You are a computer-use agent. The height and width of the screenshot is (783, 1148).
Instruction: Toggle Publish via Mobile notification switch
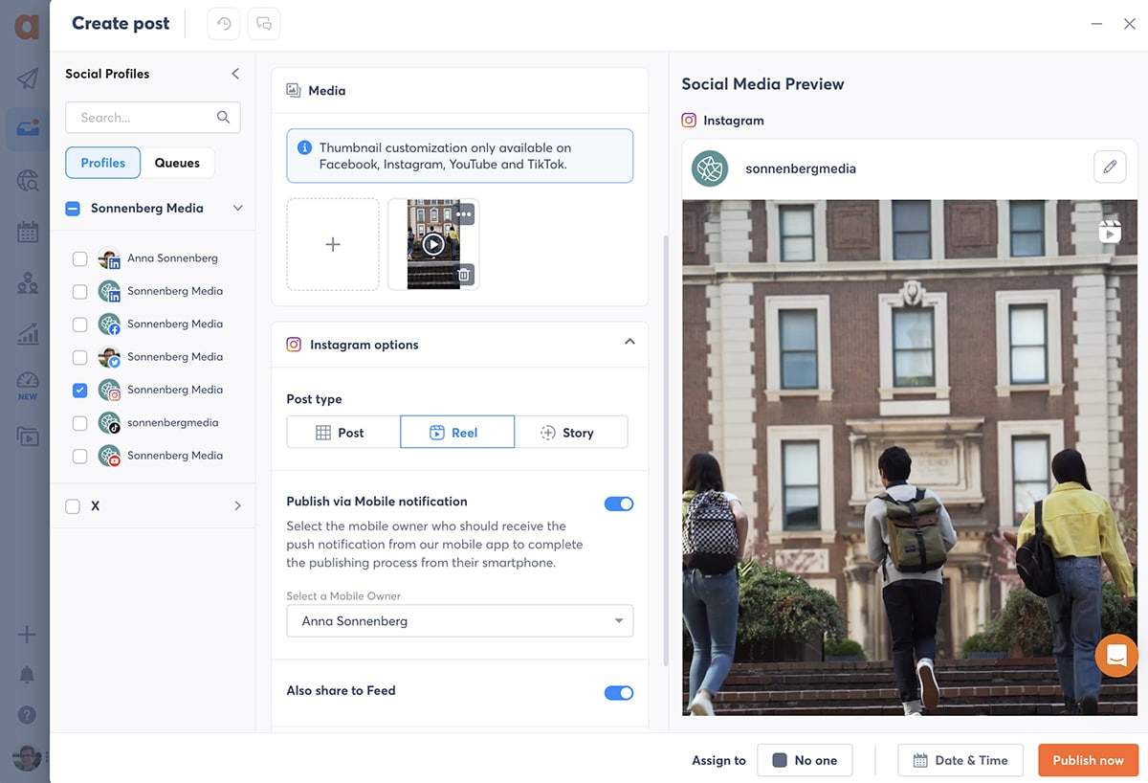click(619, 503)
